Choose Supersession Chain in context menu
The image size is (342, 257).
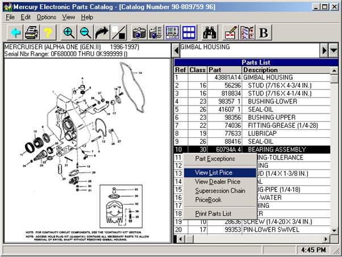220,191
